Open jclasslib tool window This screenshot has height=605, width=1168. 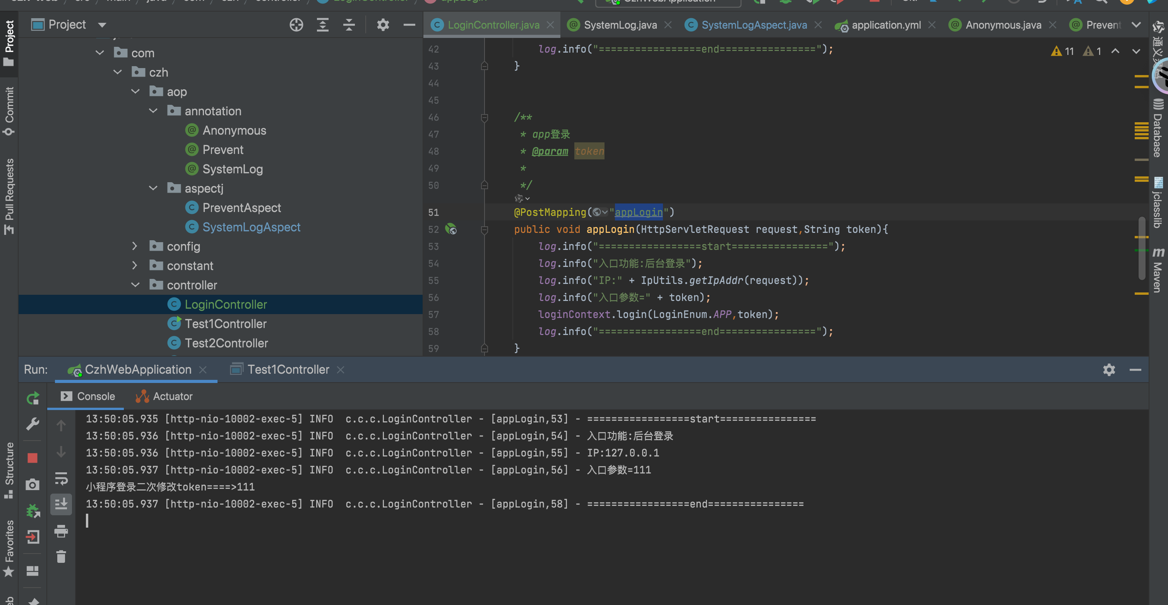[1158, 203]
